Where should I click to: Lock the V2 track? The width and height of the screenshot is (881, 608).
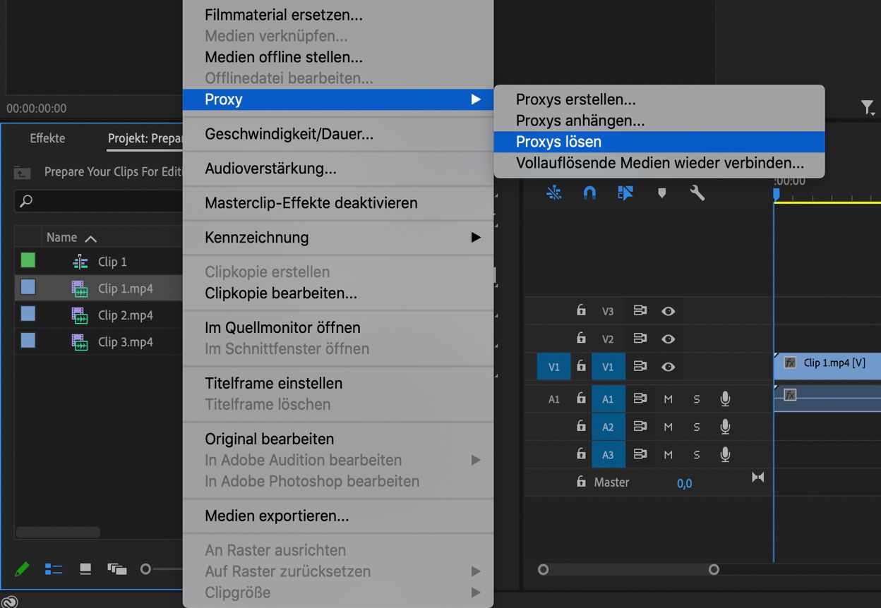(581, 339)
